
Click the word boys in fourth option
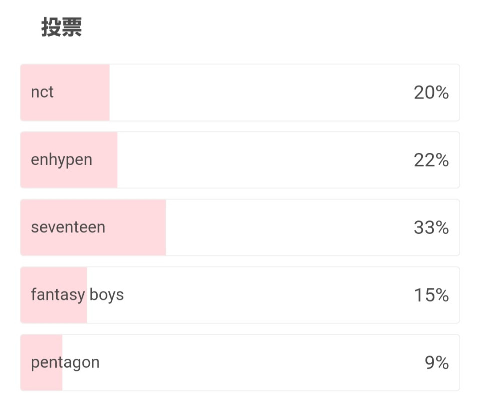click(x=107, y=295)
